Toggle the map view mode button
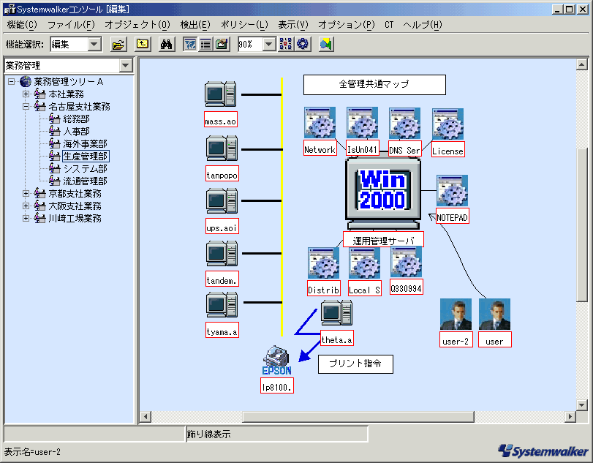This screenshot has height=463, width=593. tap(189, 44)
